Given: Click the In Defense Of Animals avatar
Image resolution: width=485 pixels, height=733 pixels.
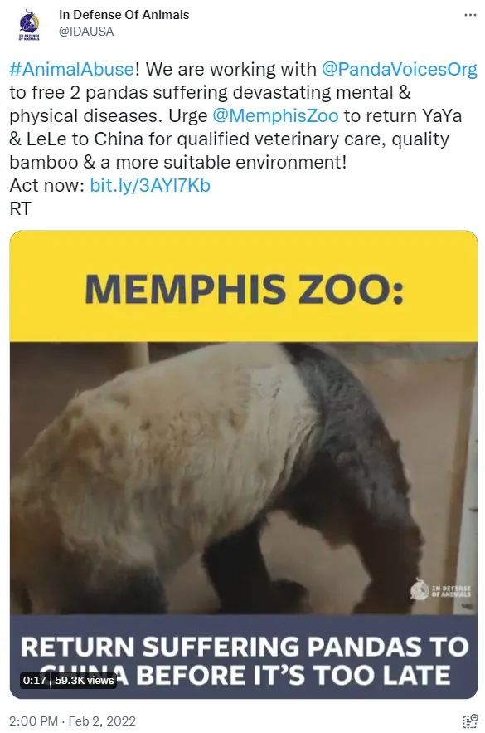Looking at the screenshot, I should pyautogui.click(x=29, y=27).
